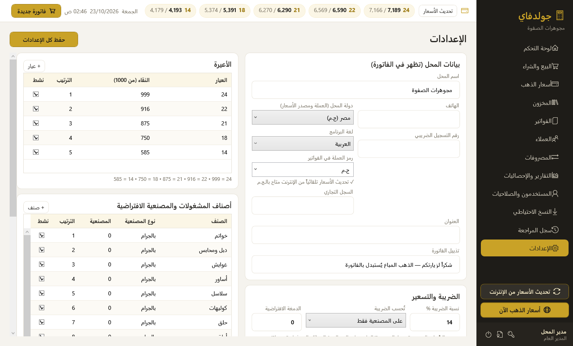The height and width of the screenshot is (346, 573).
Task: Click the 14 karat price pill
Action: pos(170,10)
